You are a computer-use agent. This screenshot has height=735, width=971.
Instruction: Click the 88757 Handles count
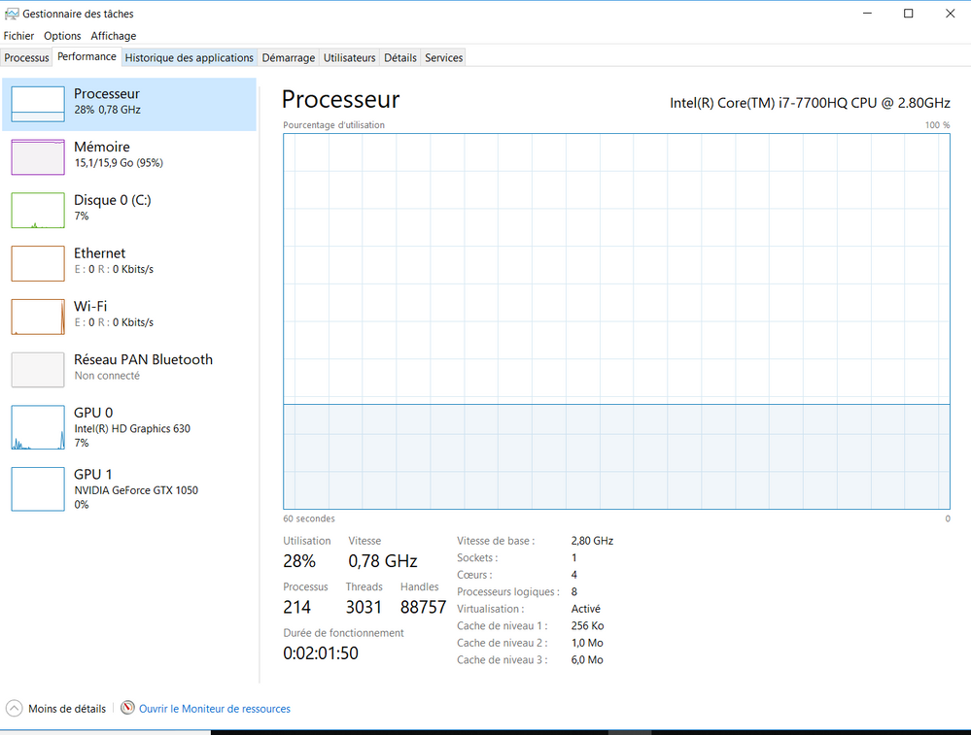423,607
